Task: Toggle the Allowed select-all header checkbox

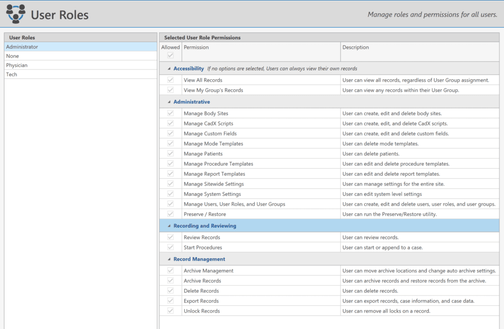Action: [x=170, y=56]
